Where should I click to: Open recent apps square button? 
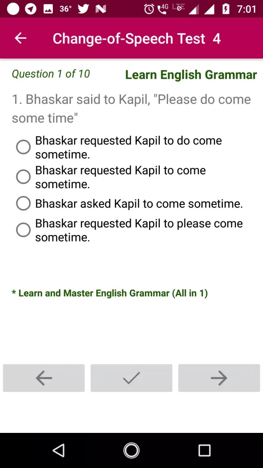204,450
